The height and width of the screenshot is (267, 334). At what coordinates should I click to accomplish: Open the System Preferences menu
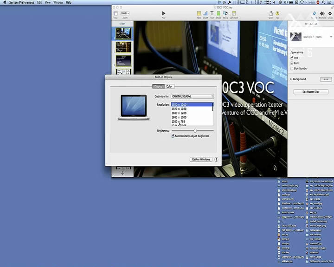(21, 2)
